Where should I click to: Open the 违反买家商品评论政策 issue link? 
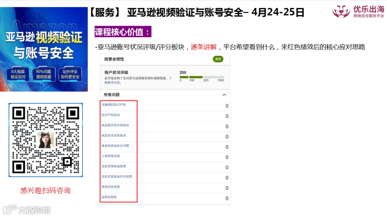pos(117,177)
